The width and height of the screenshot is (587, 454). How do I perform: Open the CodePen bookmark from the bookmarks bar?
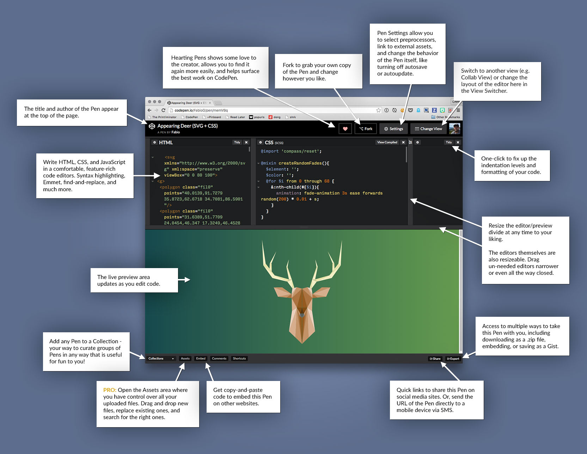point(192,117)
